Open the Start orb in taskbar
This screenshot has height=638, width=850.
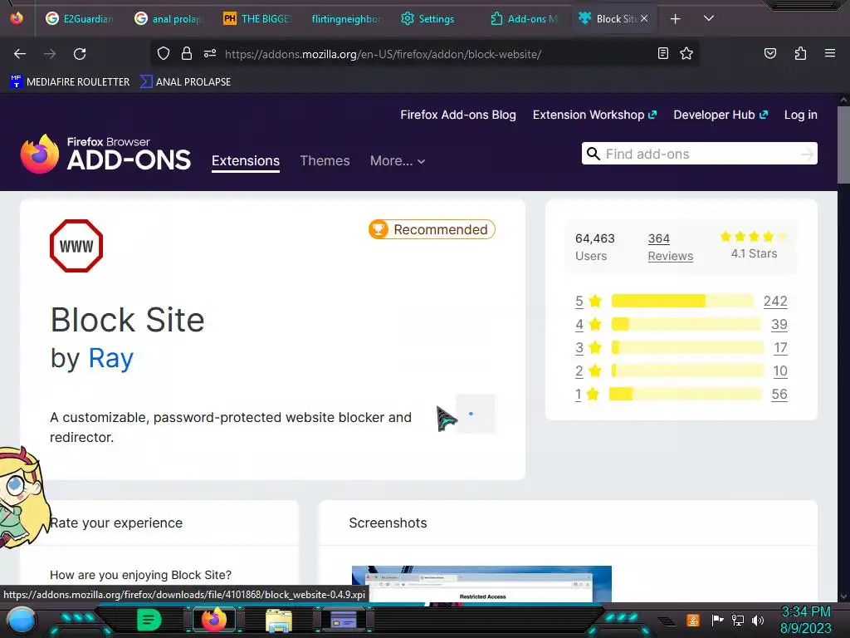point(22,620)
